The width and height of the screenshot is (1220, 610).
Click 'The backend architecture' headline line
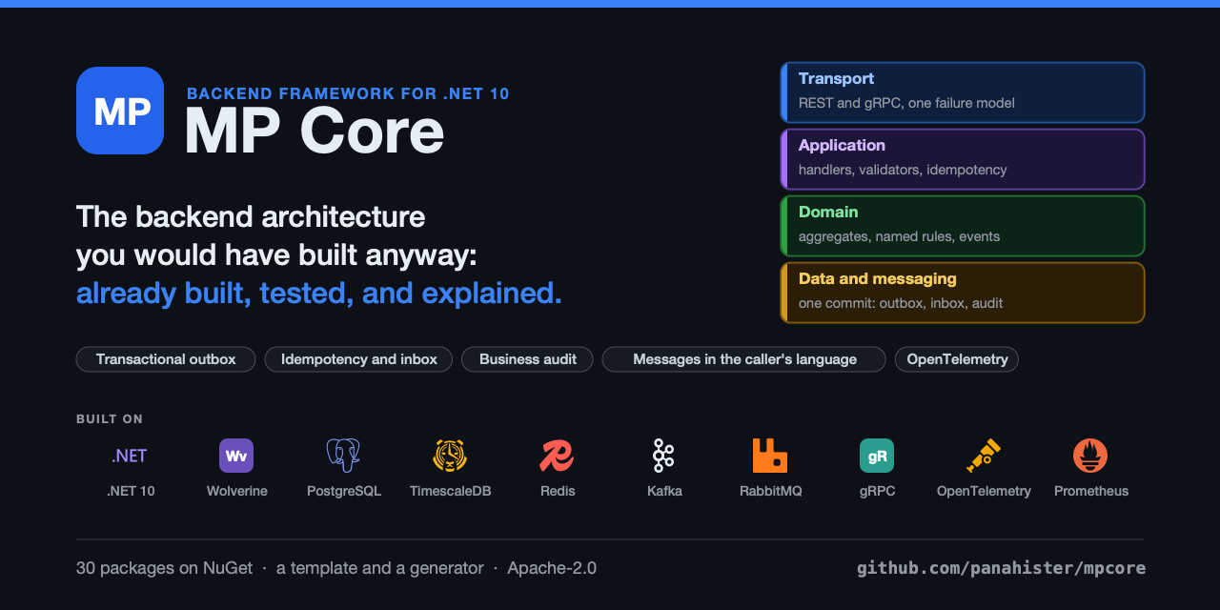pos(251,217)
